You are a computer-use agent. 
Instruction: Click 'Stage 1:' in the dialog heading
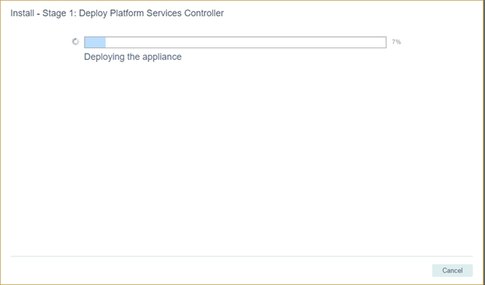click(x=59, y=14)
